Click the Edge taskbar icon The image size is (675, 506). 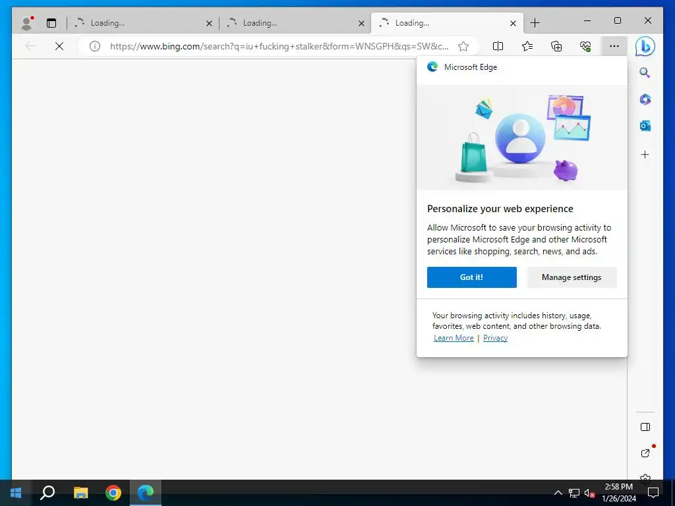(x=146, y=493)
